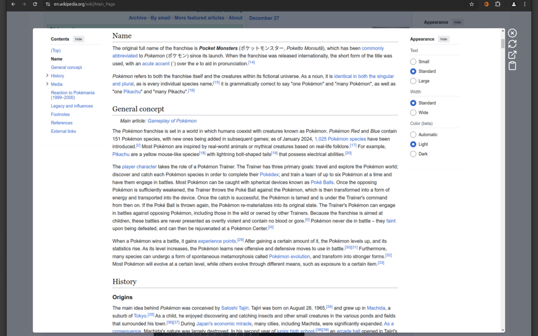Follow the 'player character' link
The width and height of the screenshot is (538, 336).
tap(139, 167)
